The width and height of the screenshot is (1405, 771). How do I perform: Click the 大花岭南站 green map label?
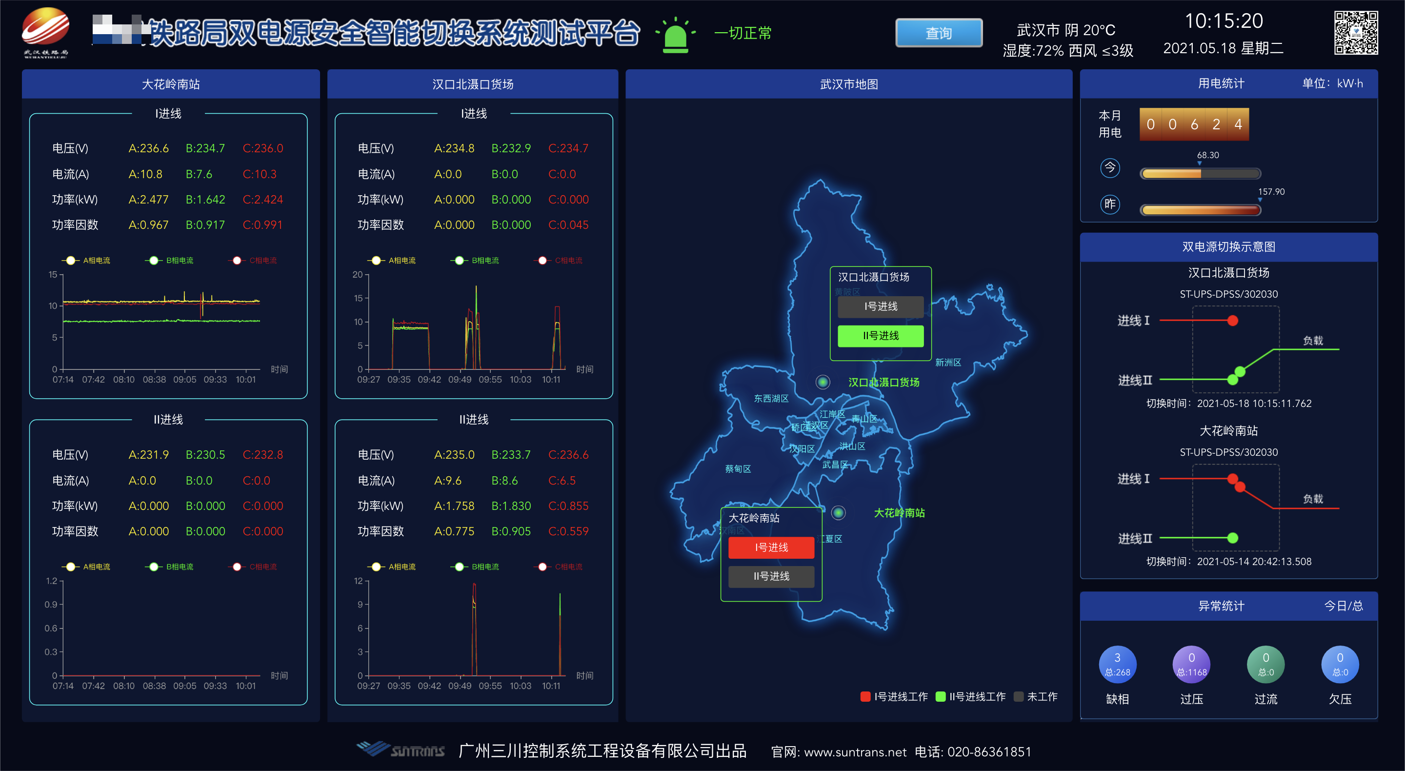coord(899,513)
